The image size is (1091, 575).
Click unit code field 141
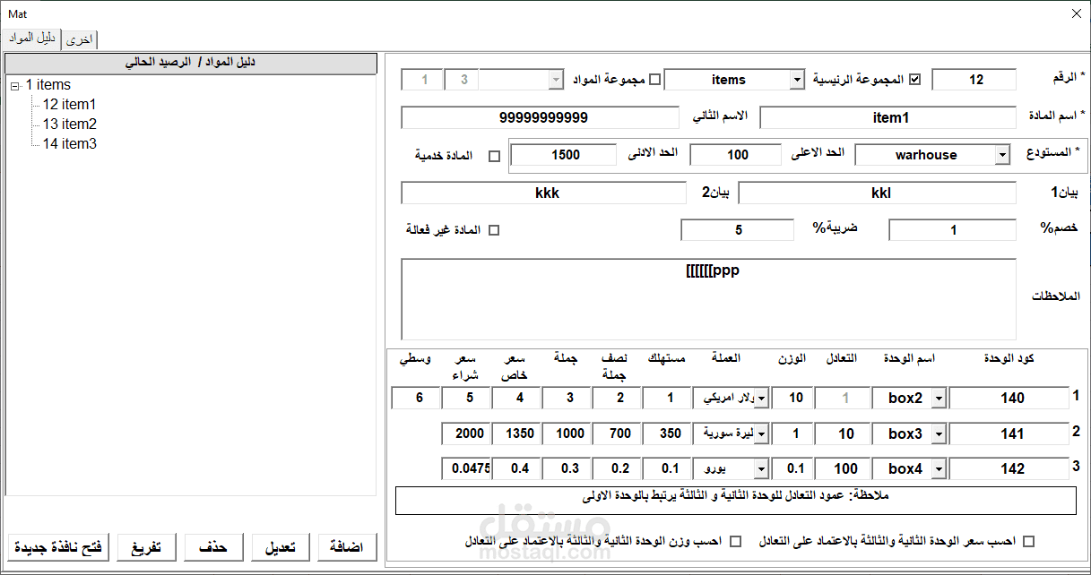pyautogui.click(x=1009, y=433)
